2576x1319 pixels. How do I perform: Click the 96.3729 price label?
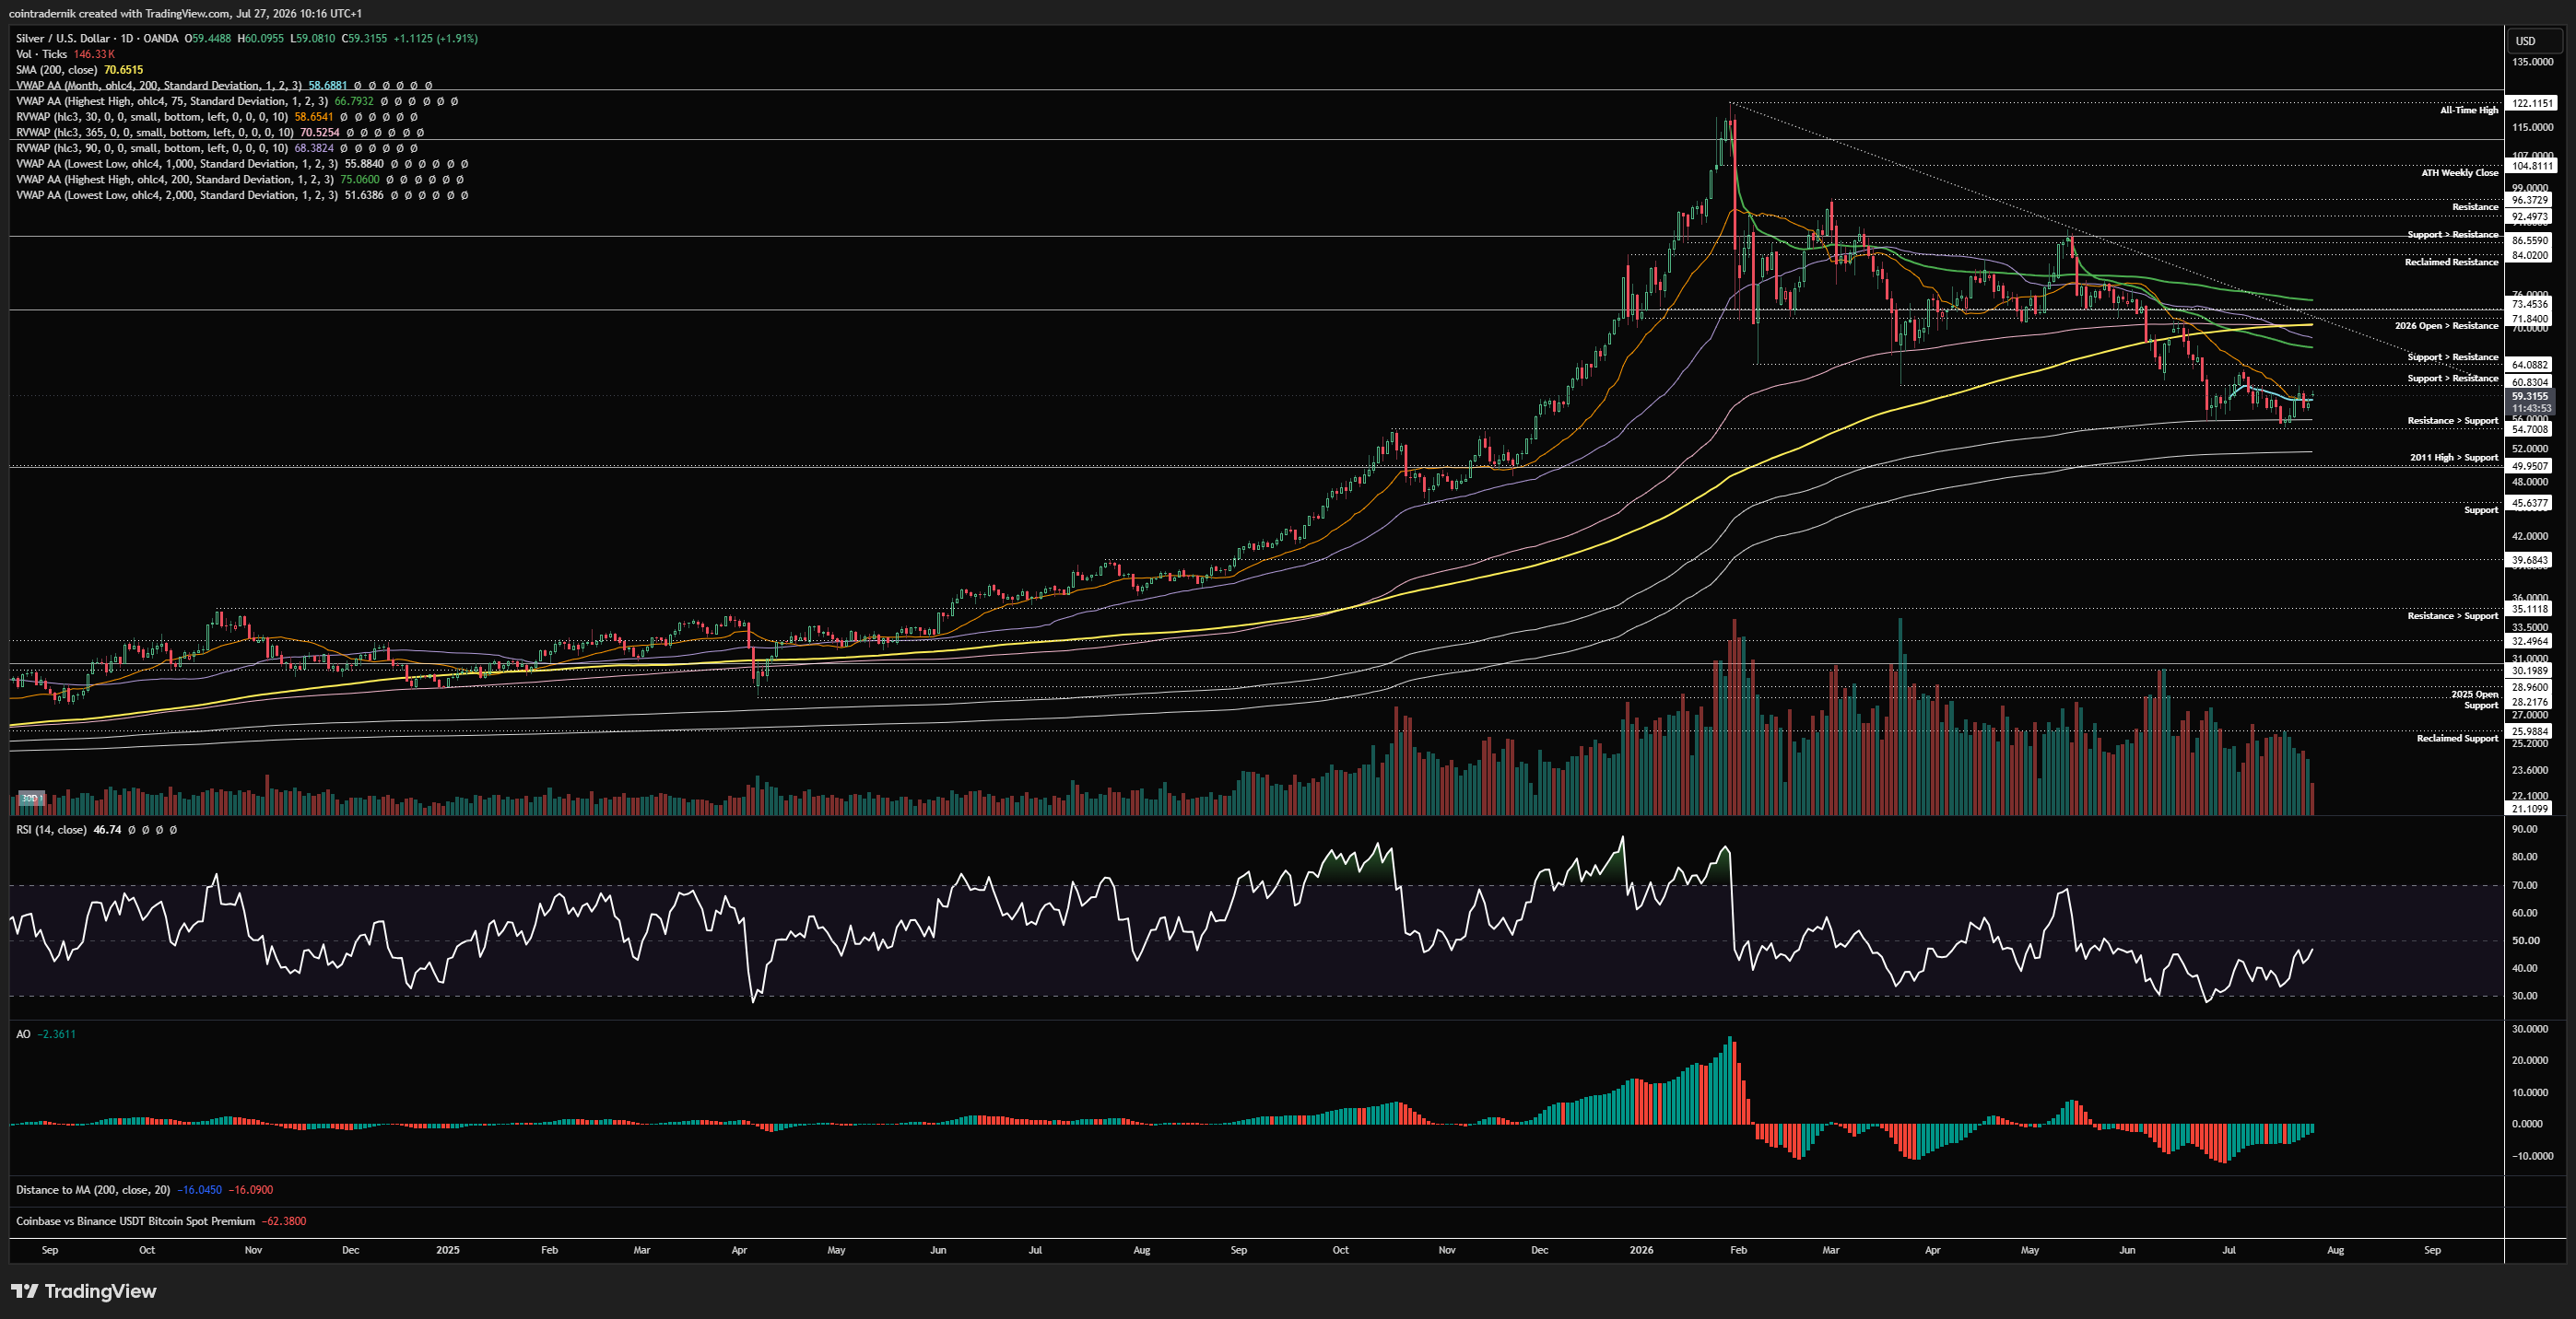(2530, 200)
